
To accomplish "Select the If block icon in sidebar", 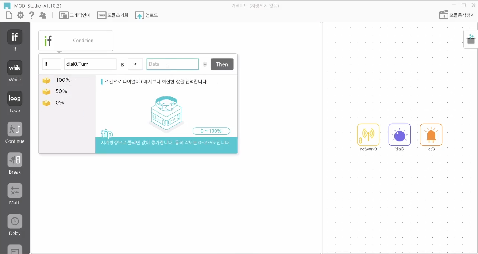I will (15, 37).
